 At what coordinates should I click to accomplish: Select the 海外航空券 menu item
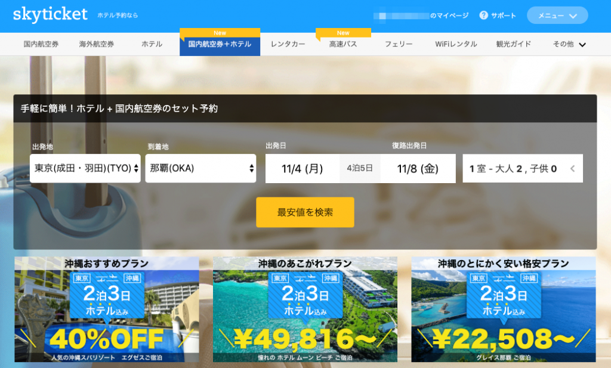[95, 44]
